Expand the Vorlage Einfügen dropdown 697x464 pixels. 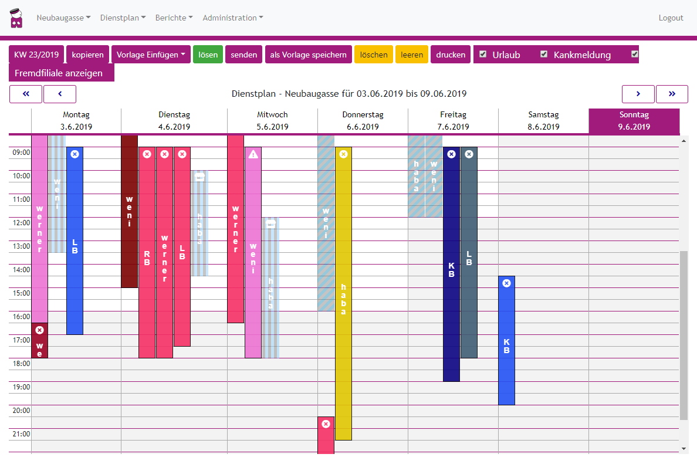click(x=151, y=55)
